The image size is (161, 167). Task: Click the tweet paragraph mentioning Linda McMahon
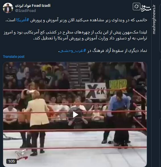tap(75, 35)
